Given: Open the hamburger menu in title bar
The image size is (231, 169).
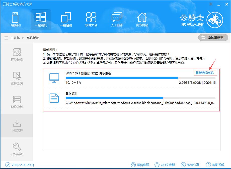Looking at the screenshot, I should pyautogui.click(x=210, y=4).
